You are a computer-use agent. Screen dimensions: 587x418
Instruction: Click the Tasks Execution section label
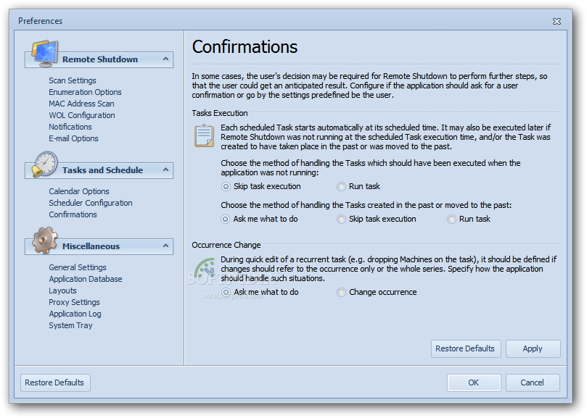coord(220,113)
